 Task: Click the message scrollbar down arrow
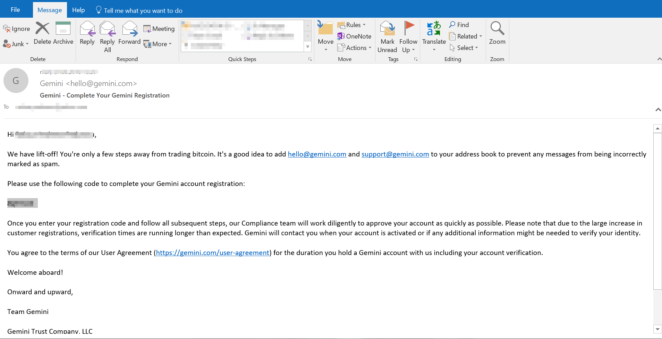pos(657,329)
